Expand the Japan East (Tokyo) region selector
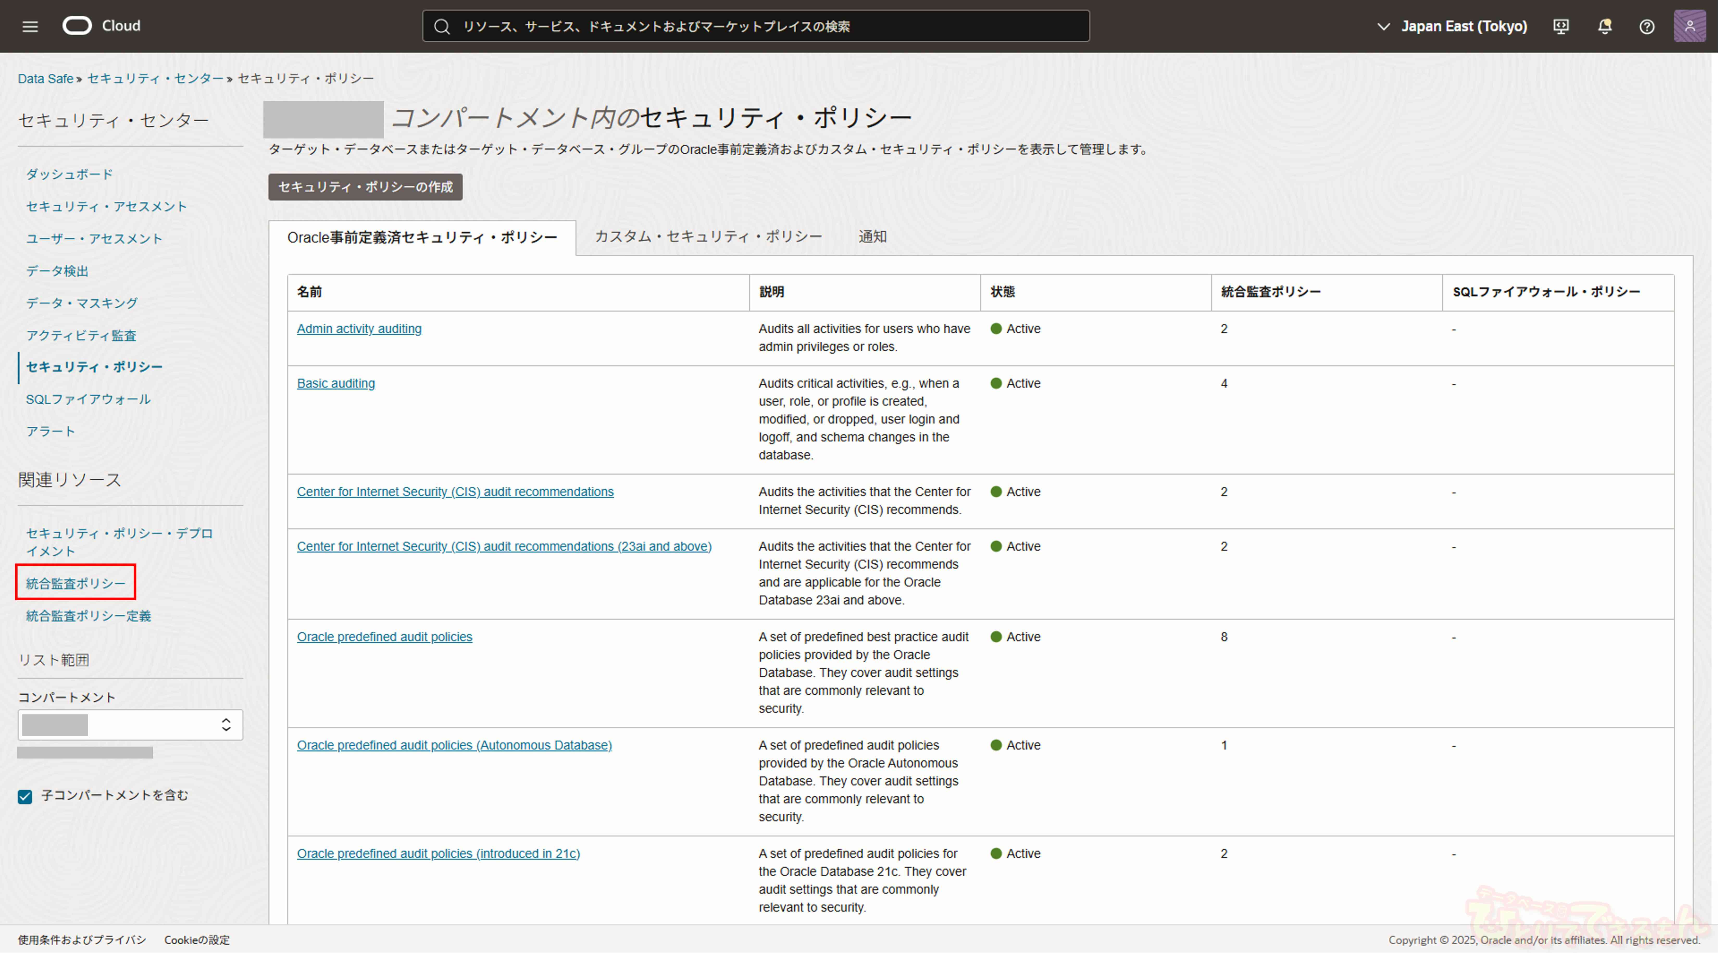The width and height of the screenshot is (1718, 953). click(1452, 26)
